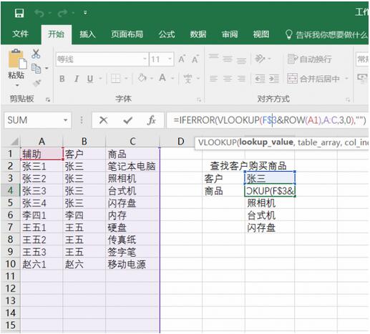Click lookup_value in the VLOOKUP tooltip
Screen dimensions: 370x334
click(266, 142)
